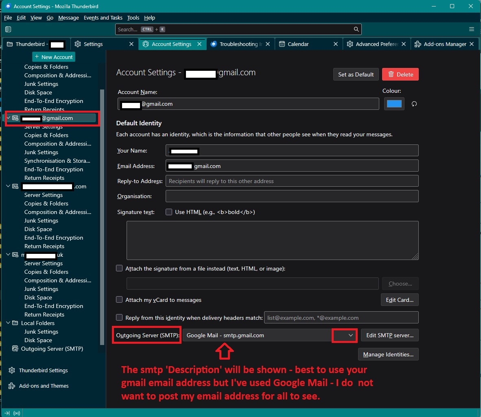Viewport: 481px width, 417px height.
Task: Close the Troubleshooting Information tab
Action: tap(267, 44)
